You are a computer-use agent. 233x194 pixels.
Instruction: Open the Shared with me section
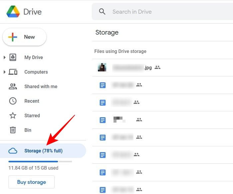pos(41,86)
